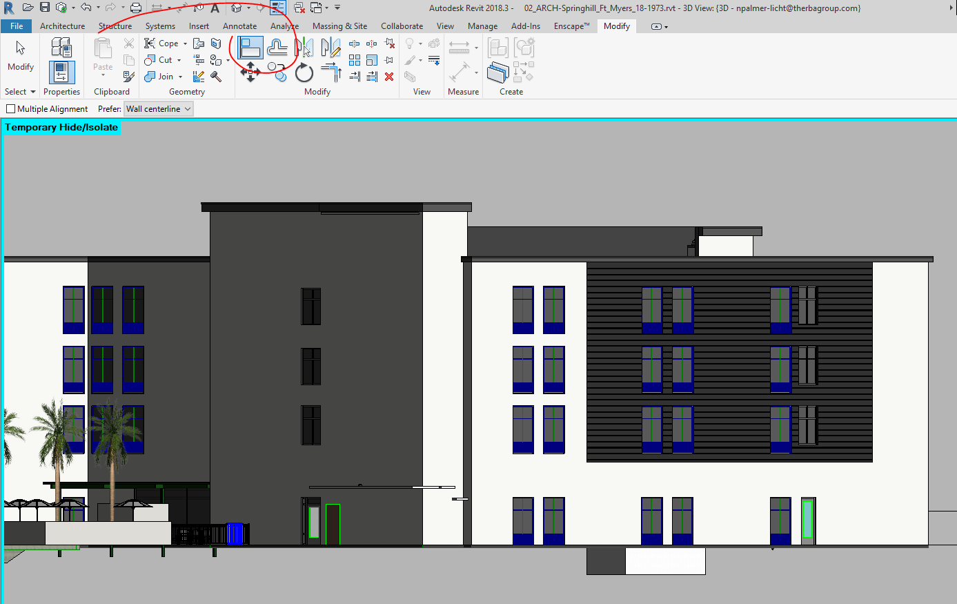
Task: Choose Trim/Extend Single Element tool
Action: pyautogui.click(x=355, y=77)
